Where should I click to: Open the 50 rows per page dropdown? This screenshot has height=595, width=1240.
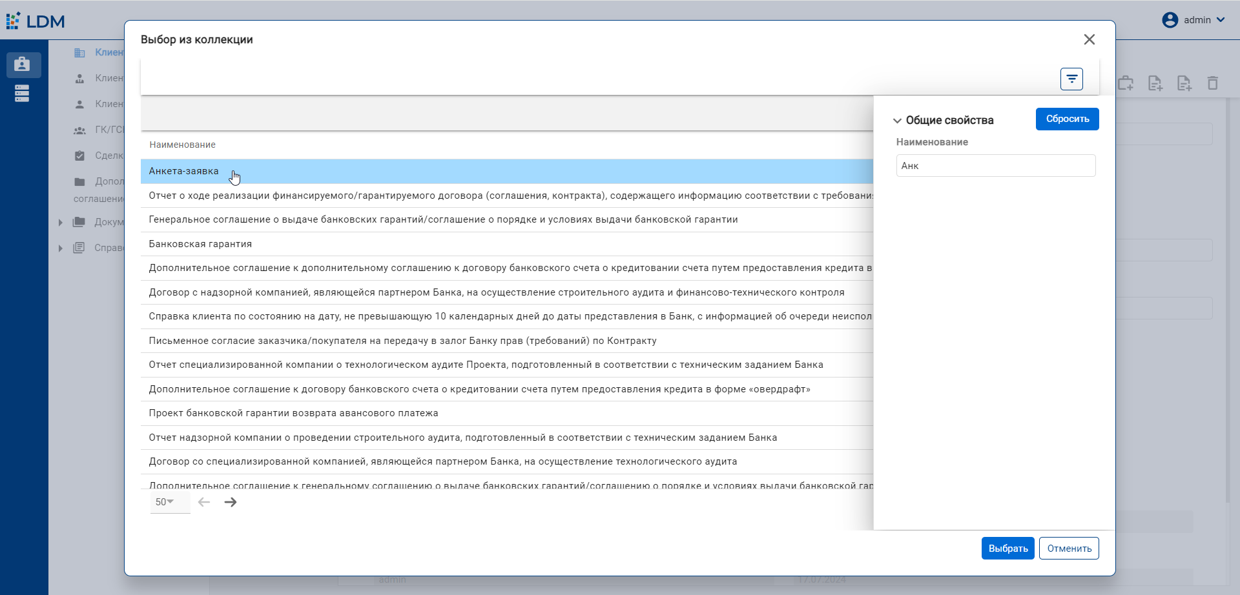click(x=165, y=502)
